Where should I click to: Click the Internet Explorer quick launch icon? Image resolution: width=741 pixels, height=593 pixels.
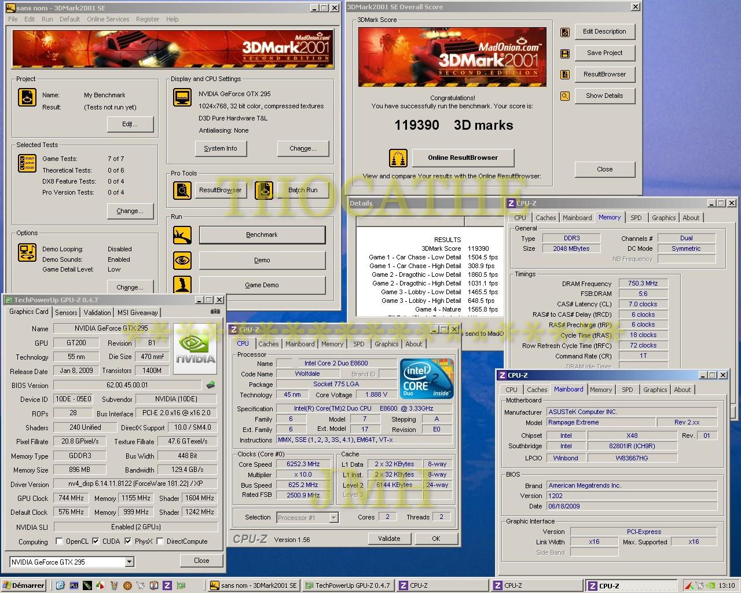click(60, 585)
